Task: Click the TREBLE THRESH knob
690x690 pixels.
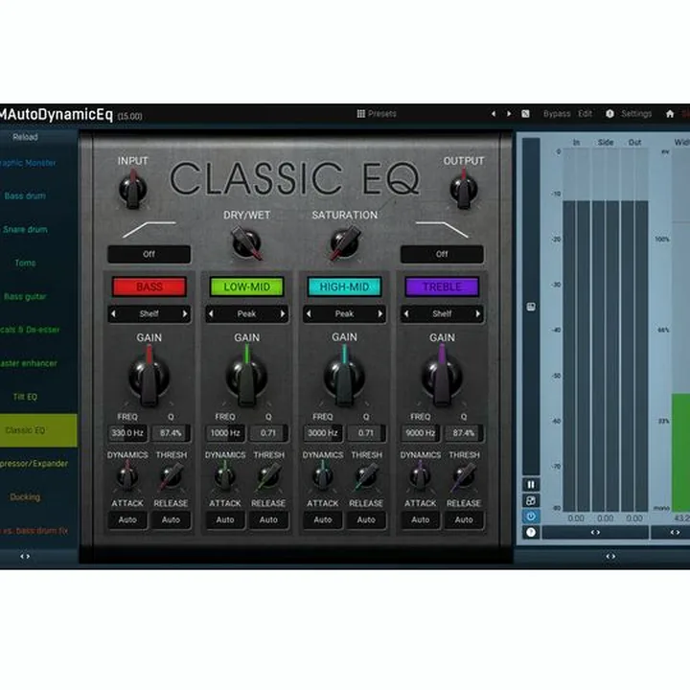Action: (x=464, y=478)
